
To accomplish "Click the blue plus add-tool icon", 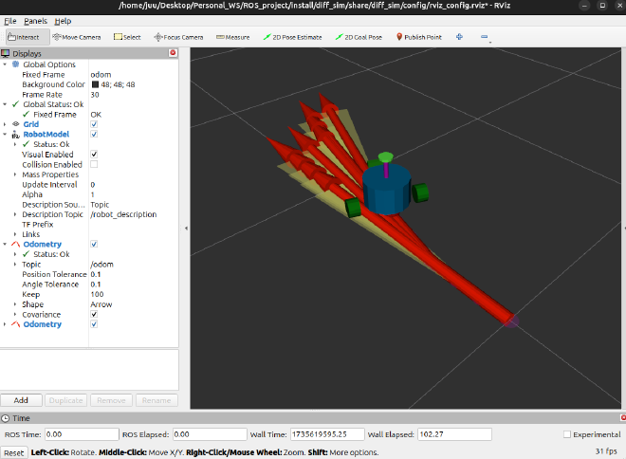I will pos(459,37).
